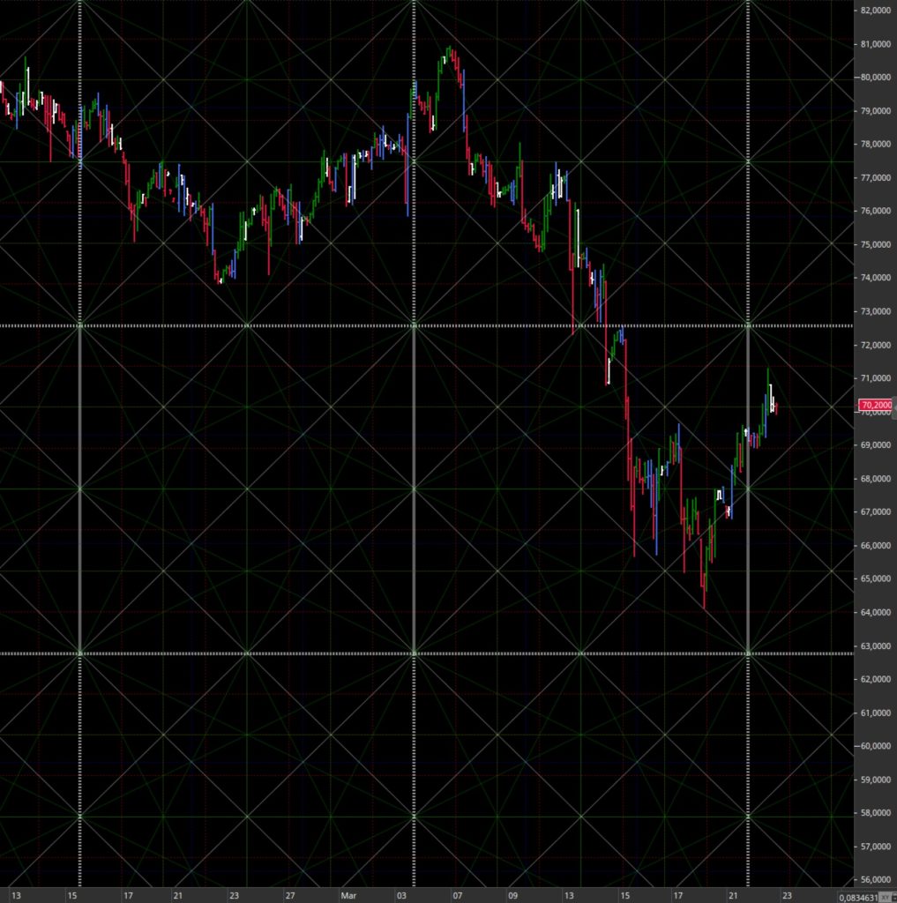Click the 73,0000 price axis label
Screen dimensions: 897x903
[876, 311]
